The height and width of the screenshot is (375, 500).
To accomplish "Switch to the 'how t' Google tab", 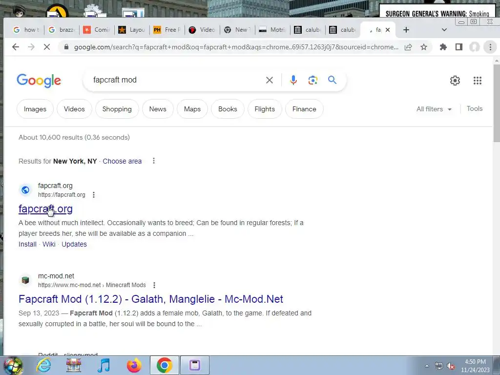I will pos(26,30).
